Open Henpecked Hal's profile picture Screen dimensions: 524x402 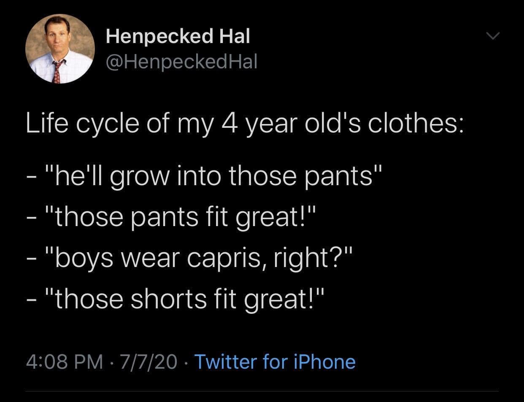click(x=60, y=49)
